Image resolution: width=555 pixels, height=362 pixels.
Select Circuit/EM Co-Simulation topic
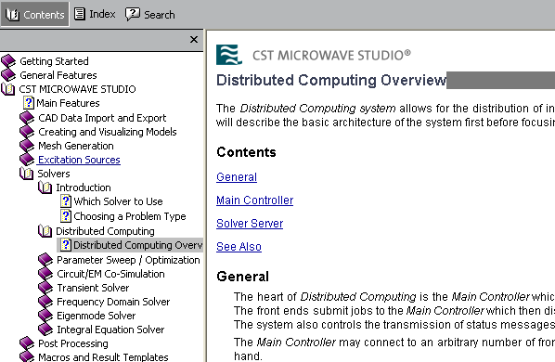pyautogui.click(x=110, y=274)
